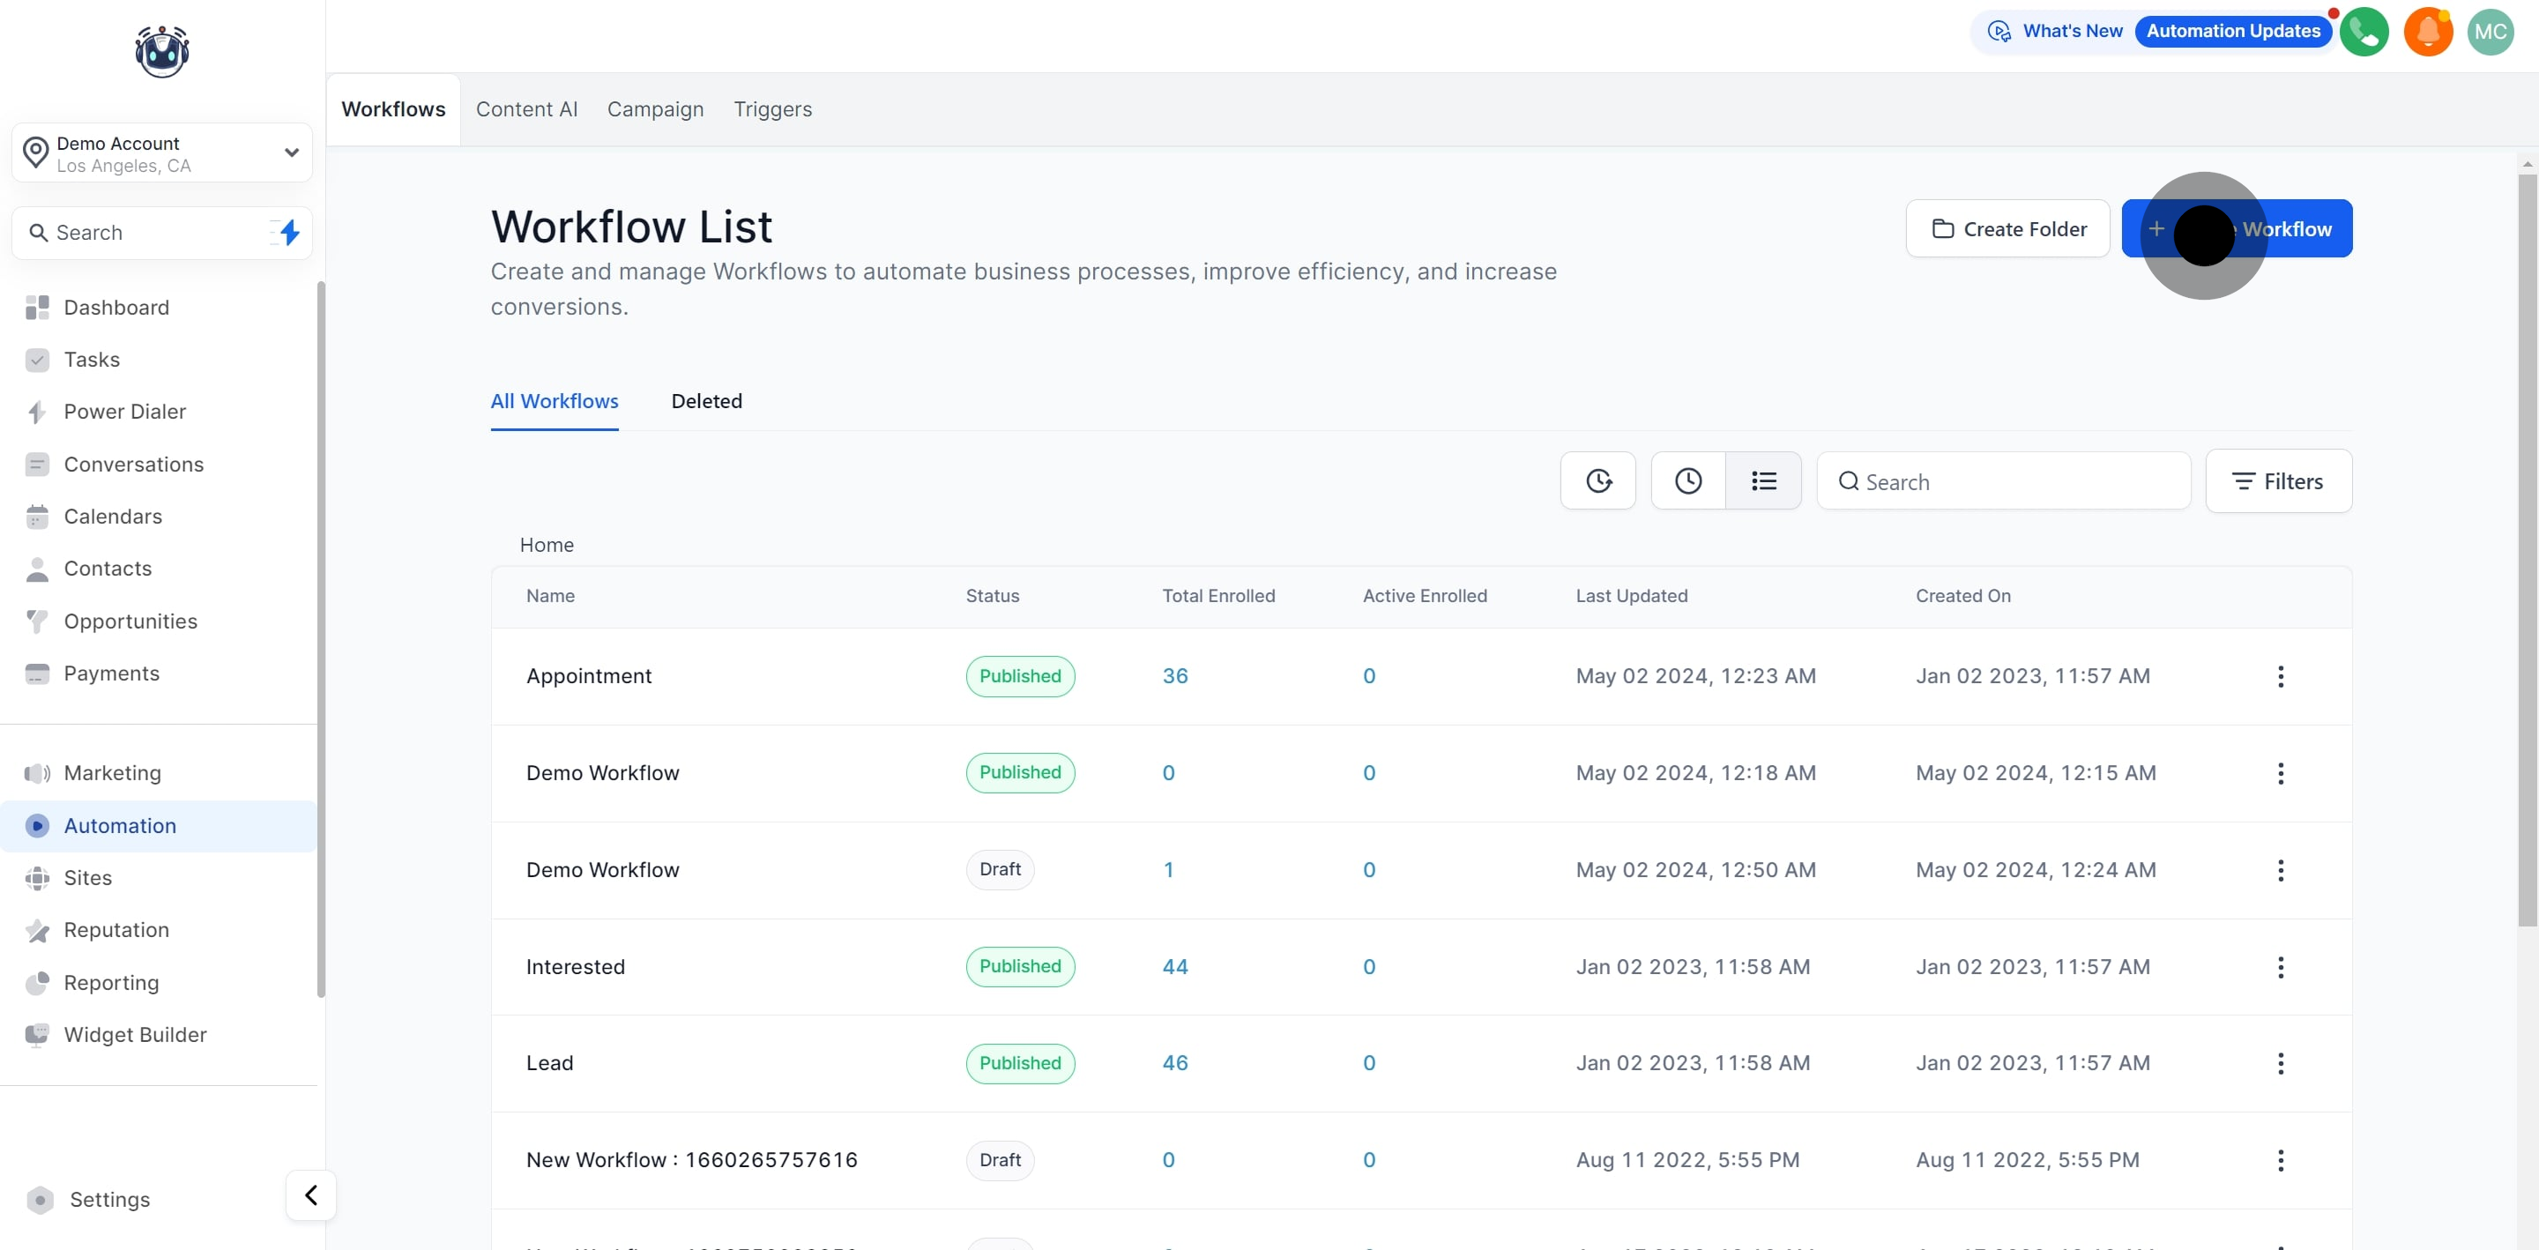Click the Create Folder button

2007,227
